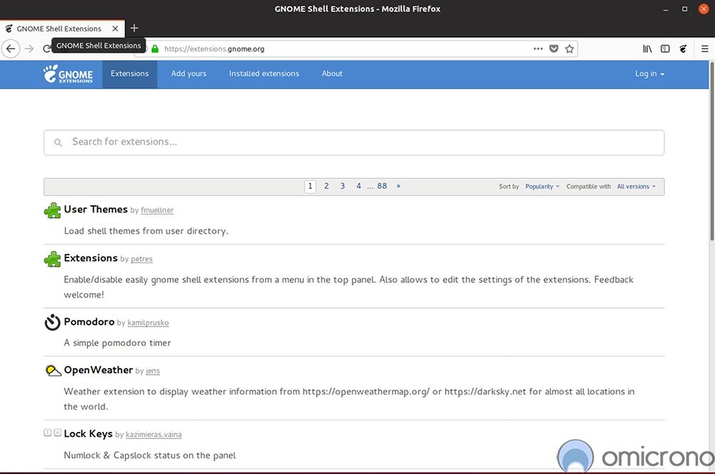Click GNOME Shell integration foot icon in toolbar

[683, 49]
